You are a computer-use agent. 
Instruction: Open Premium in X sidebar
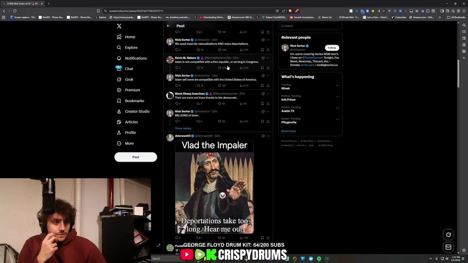click(x=128, y=90)
